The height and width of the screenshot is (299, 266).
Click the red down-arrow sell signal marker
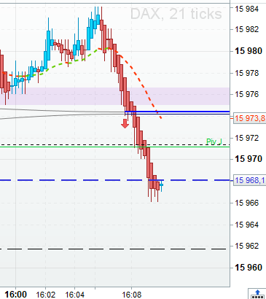coord(125,123)
